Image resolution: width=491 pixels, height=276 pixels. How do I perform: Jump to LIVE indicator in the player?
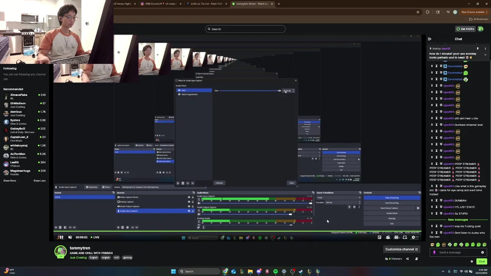pyautogui.click(x=95, y=237)
